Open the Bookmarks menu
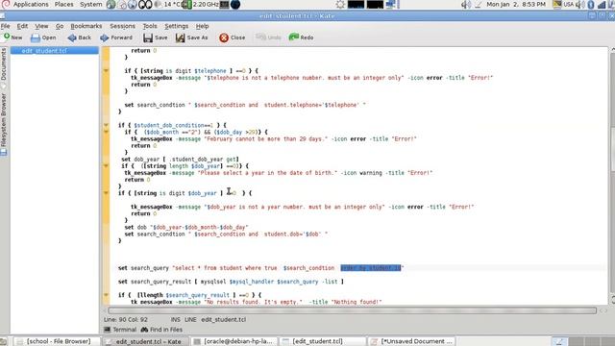The image size is (615, 346). click(x=86, y=26)
